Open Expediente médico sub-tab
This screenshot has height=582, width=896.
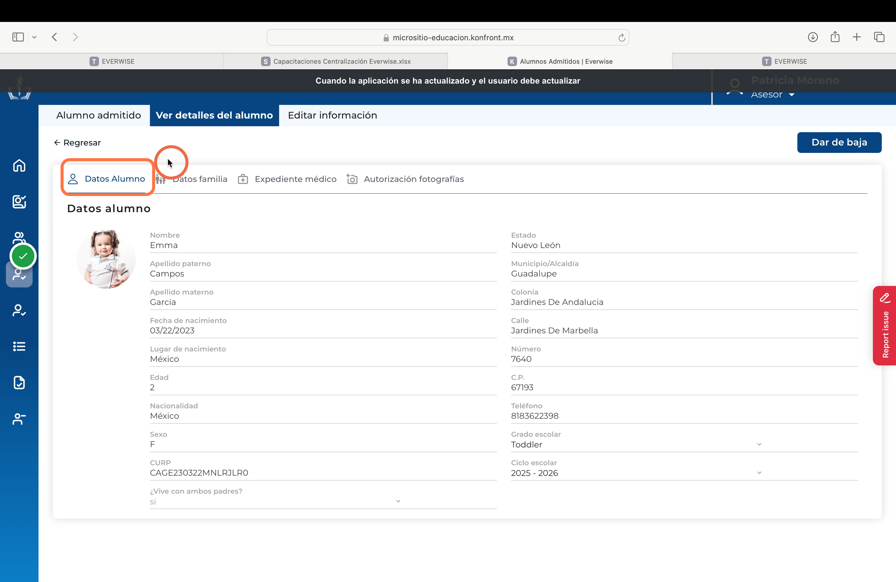287,179
